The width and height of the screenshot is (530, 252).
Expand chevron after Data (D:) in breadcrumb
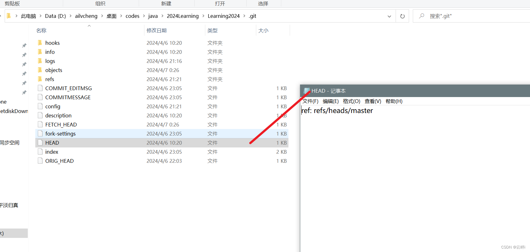[x=70, y=16]
